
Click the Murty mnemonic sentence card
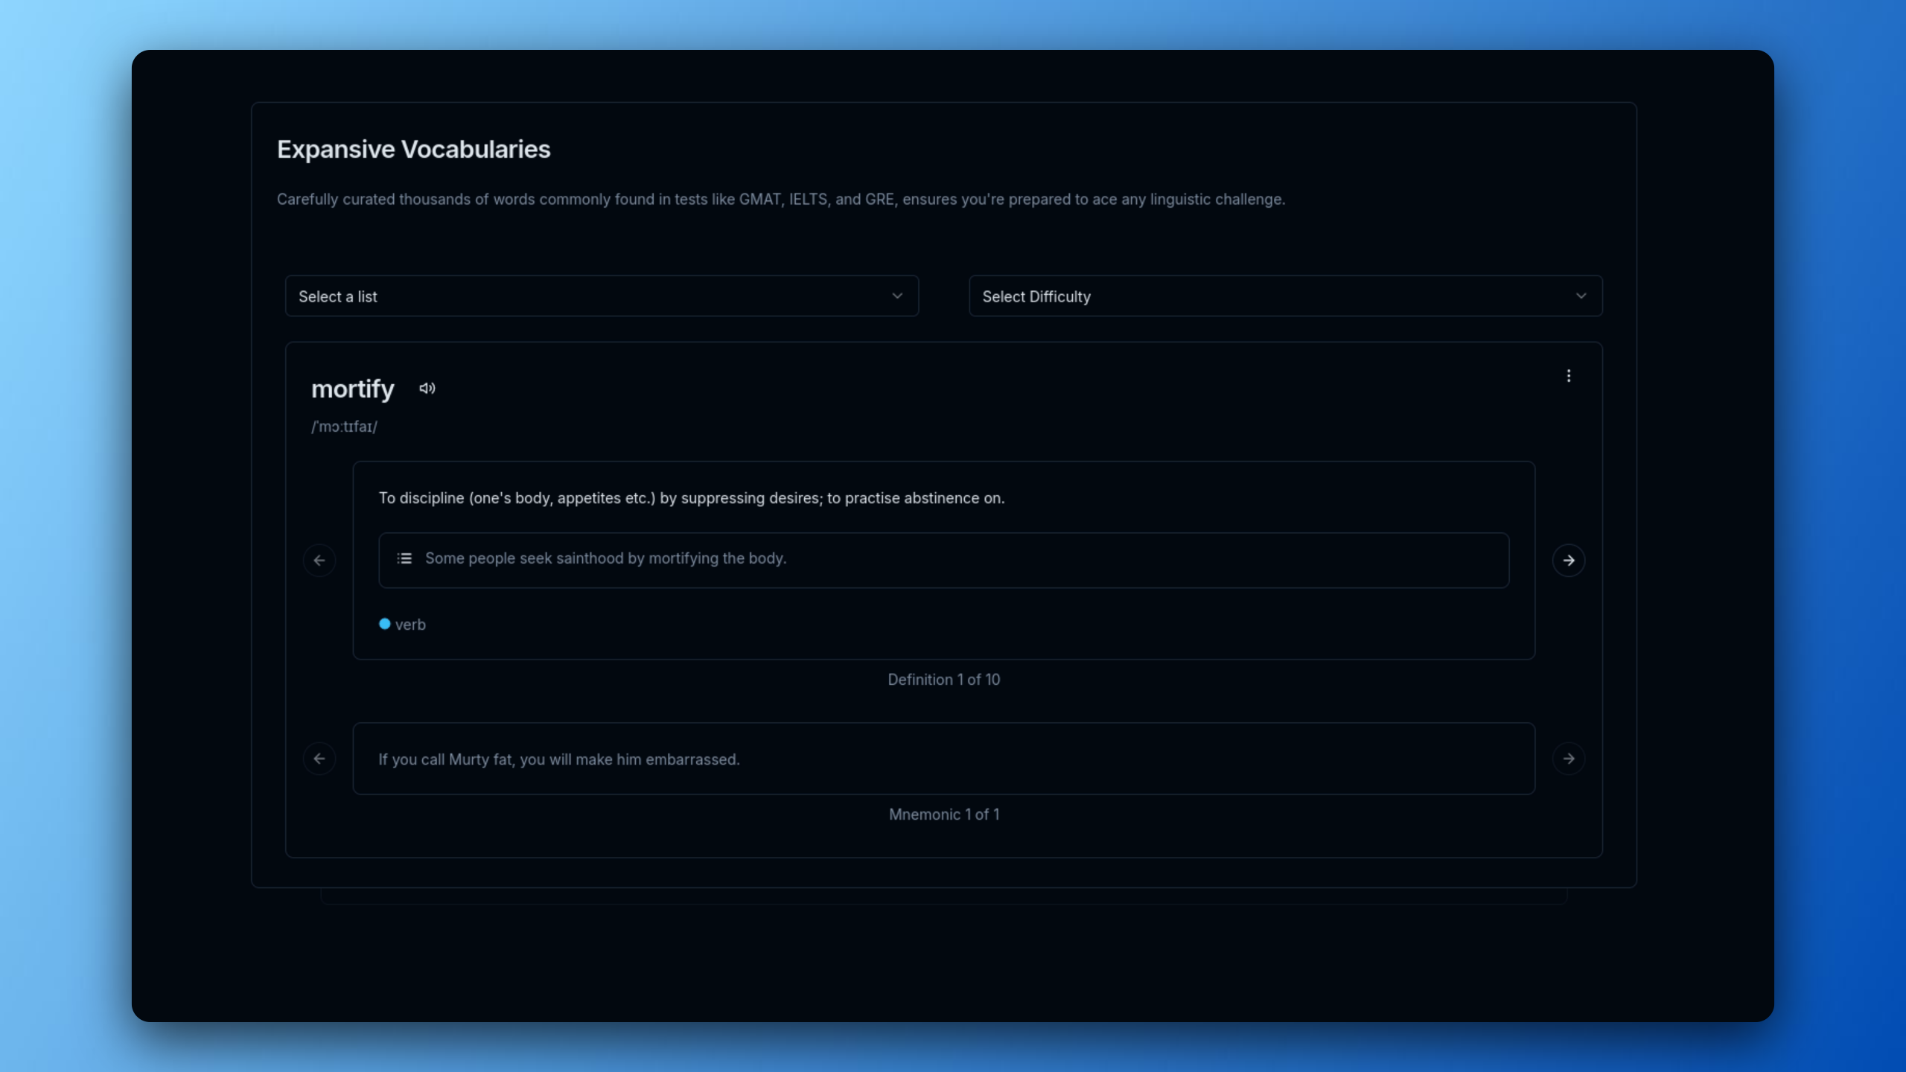coord(943,759)
